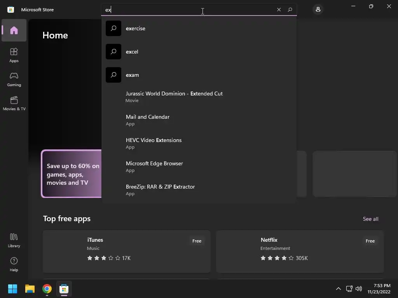Open HEVC Video Extensions app result

pos(199,143)
